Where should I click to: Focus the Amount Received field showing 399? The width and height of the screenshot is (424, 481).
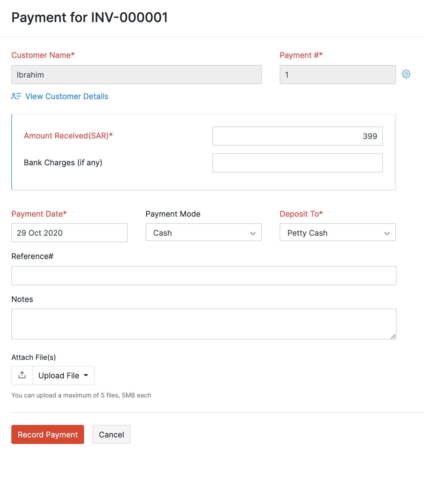[x=298, y=136]
